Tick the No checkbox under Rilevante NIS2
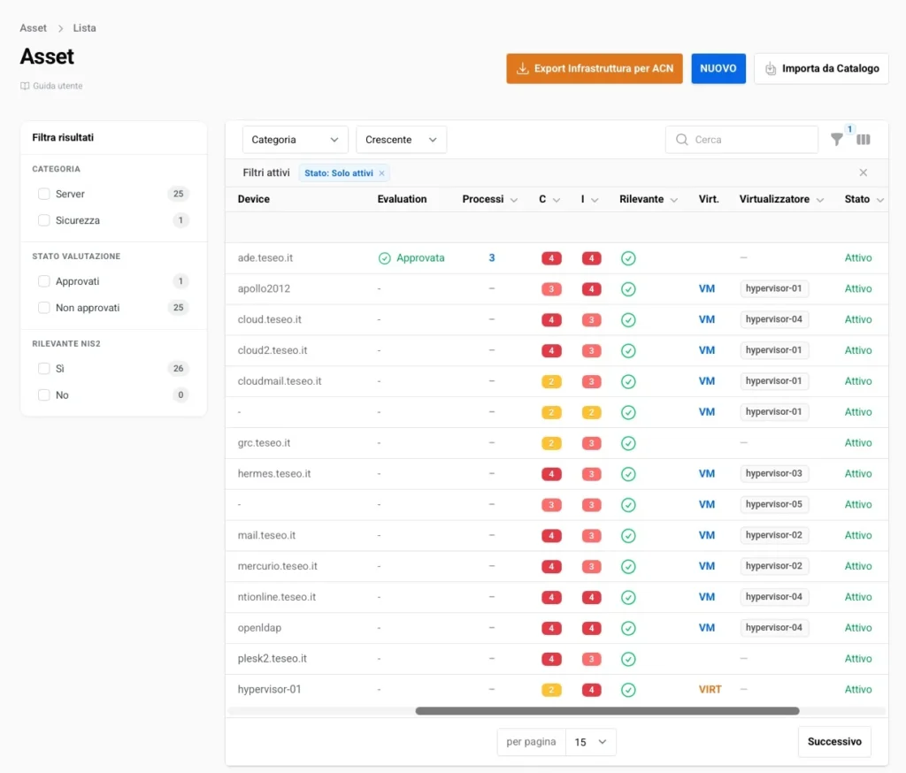The width and height of the screenshot is (906, 773). coord(44,394)
